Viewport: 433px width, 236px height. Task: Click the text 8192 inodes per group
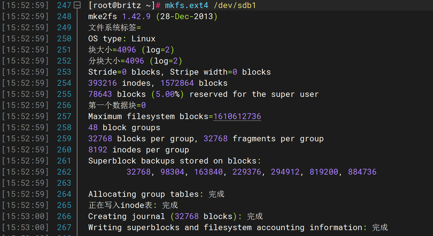point(138,150)
